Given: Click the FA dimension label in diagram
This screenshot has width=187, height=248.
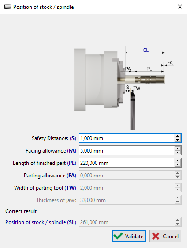Looking at the screenshot, I should tap(170, 63).
